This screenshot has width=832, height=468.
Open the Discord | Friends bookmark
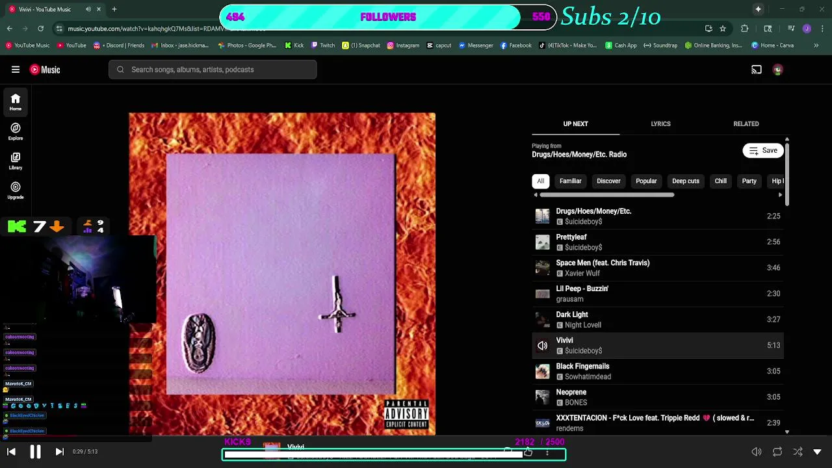click(119, 45)
